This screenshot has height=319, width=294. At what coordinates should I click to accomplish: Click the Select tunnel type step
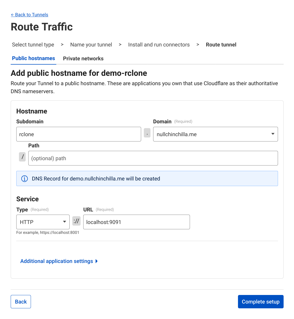pos(33,45)
